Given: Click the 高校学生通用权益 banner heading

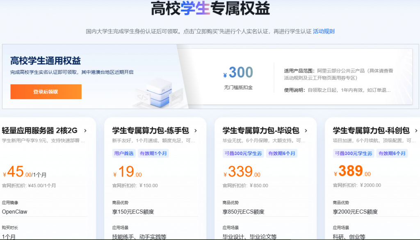Looking at the screenshot, I should (46, 61).
